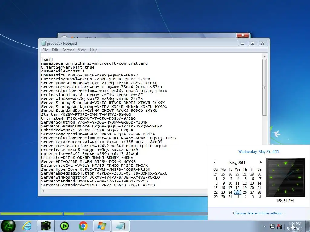This screenshot has width=310, height=232.
Task: Click the Professional= key line
Action: pyautogui.click(x=92, y=95)
